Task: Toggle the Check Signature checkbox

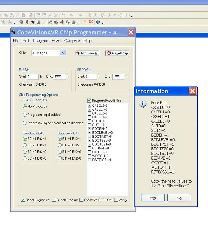Action: click(23, 200)
